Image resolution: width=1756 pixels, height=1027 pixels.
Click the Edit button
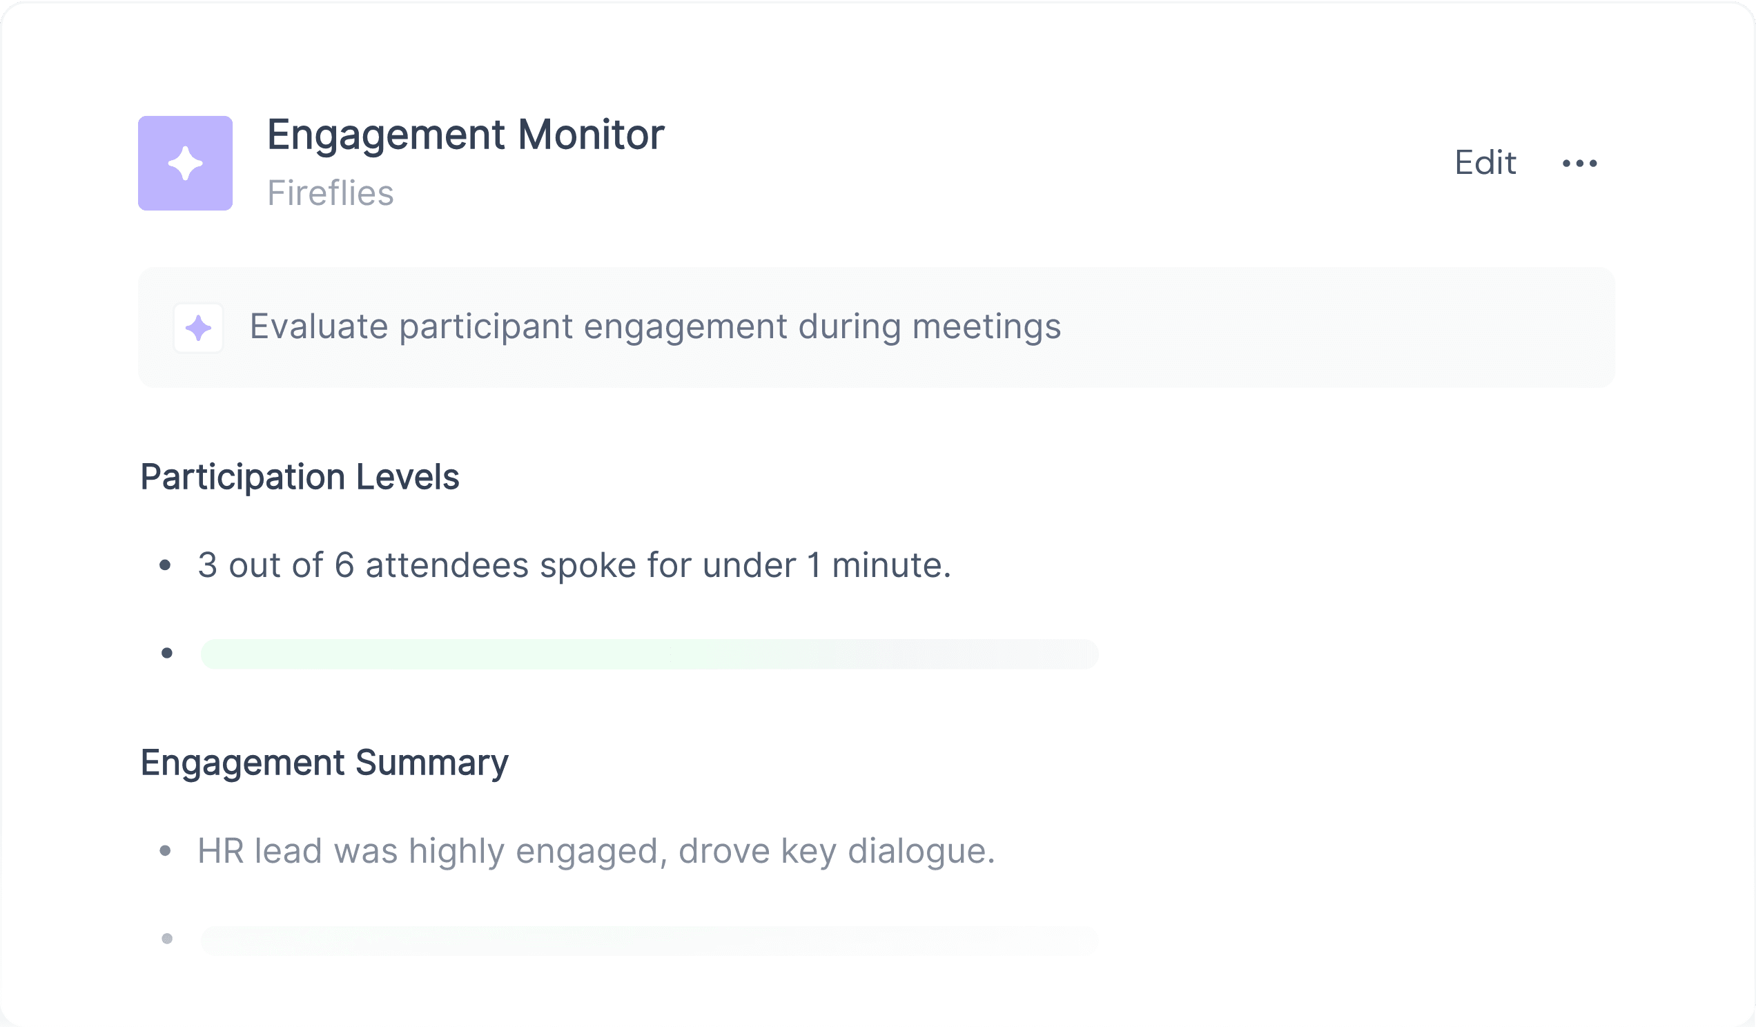(1485, 163)
